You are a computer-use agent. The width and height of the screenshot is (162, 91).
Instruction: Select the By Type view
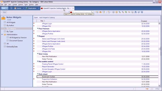point(10,31)
